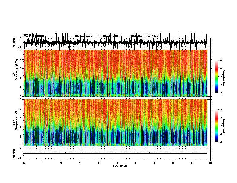Image resolution: width=237 pixels, height=183 pixels.
Task: Click time axis tick label '1'
Action: coord(42,163)
